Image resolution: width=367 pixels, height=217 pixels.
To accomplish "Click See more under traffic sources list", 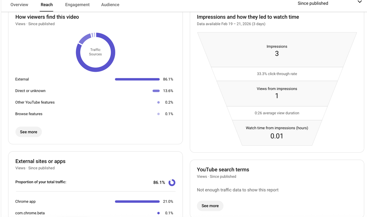I will 28,132.
